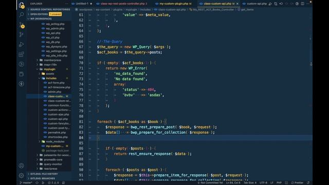This screenshot has height=185, width=329.
Task: Open permalink.php in explorer
Action: point(57,133)
